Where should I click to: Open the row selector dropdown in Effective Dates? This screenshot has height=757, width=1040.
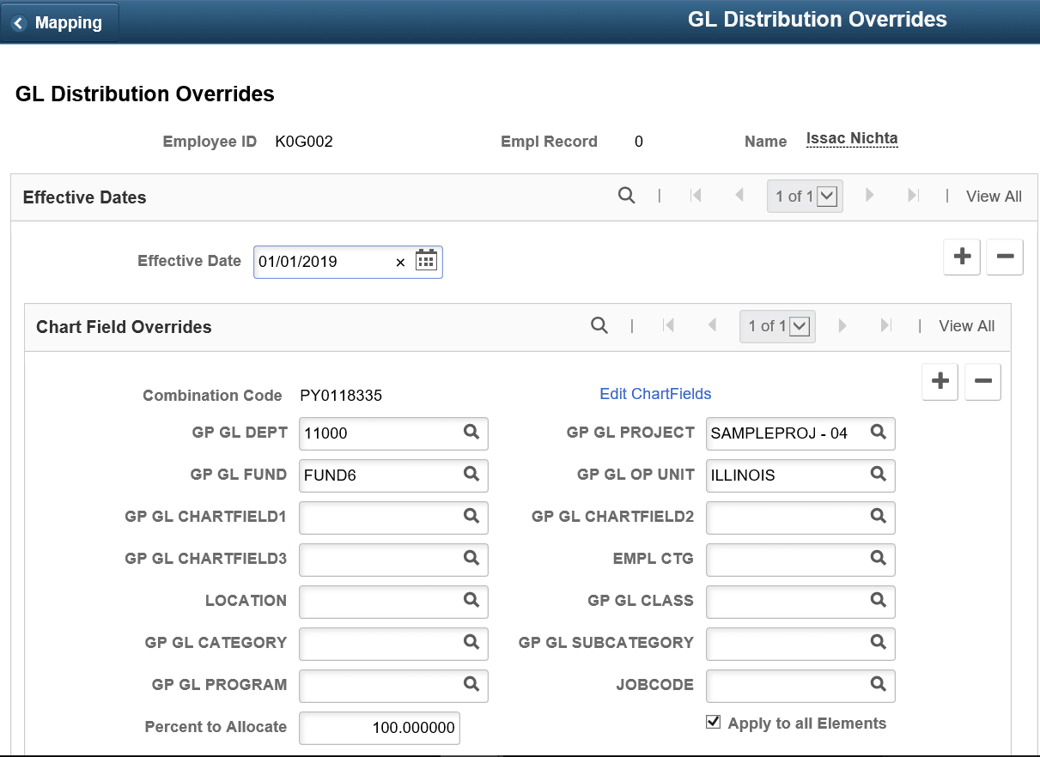click(x=826, y=196)
